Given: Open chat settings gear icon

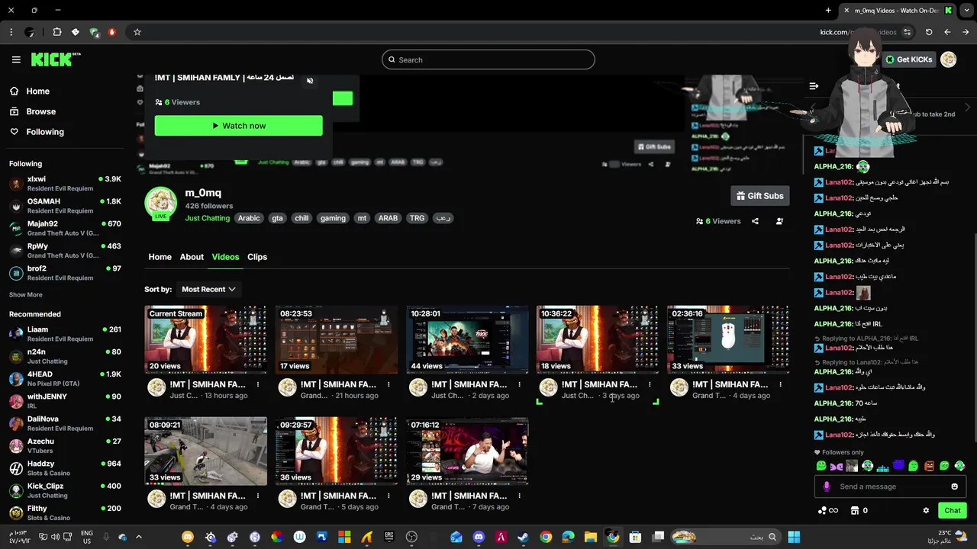Looking at the screenshot, I should pyautogui.click(x=926, y=510).
